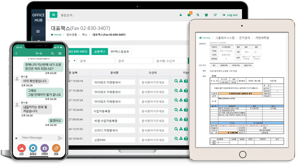299x166 pixels.
Task: Click the lock icon in laptop header
Action: (181, 15)
